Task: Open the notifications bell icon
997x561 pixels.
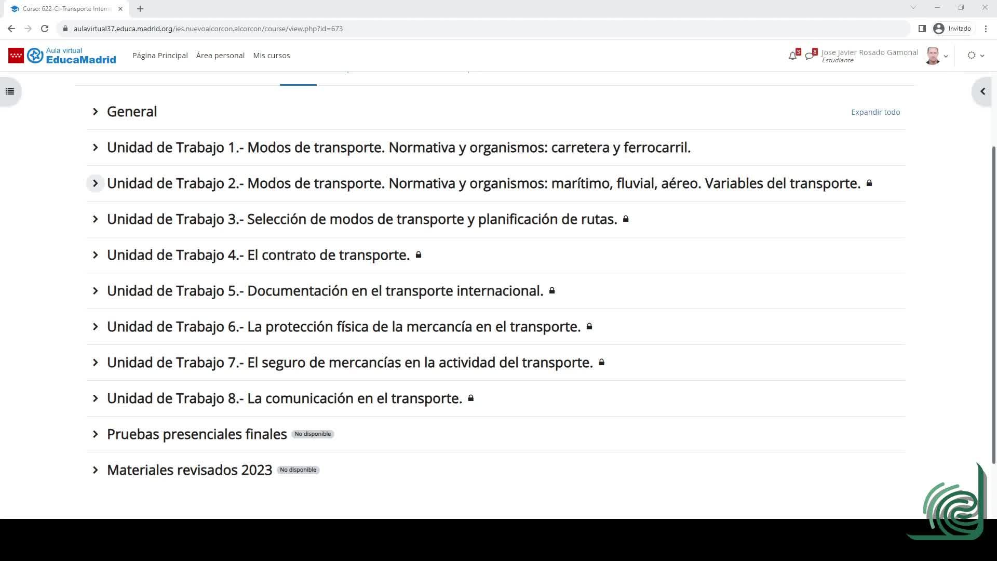Action: [x=792, y=56]
